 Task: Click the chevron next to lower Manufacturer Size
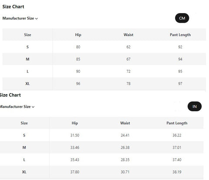(33, 107)
